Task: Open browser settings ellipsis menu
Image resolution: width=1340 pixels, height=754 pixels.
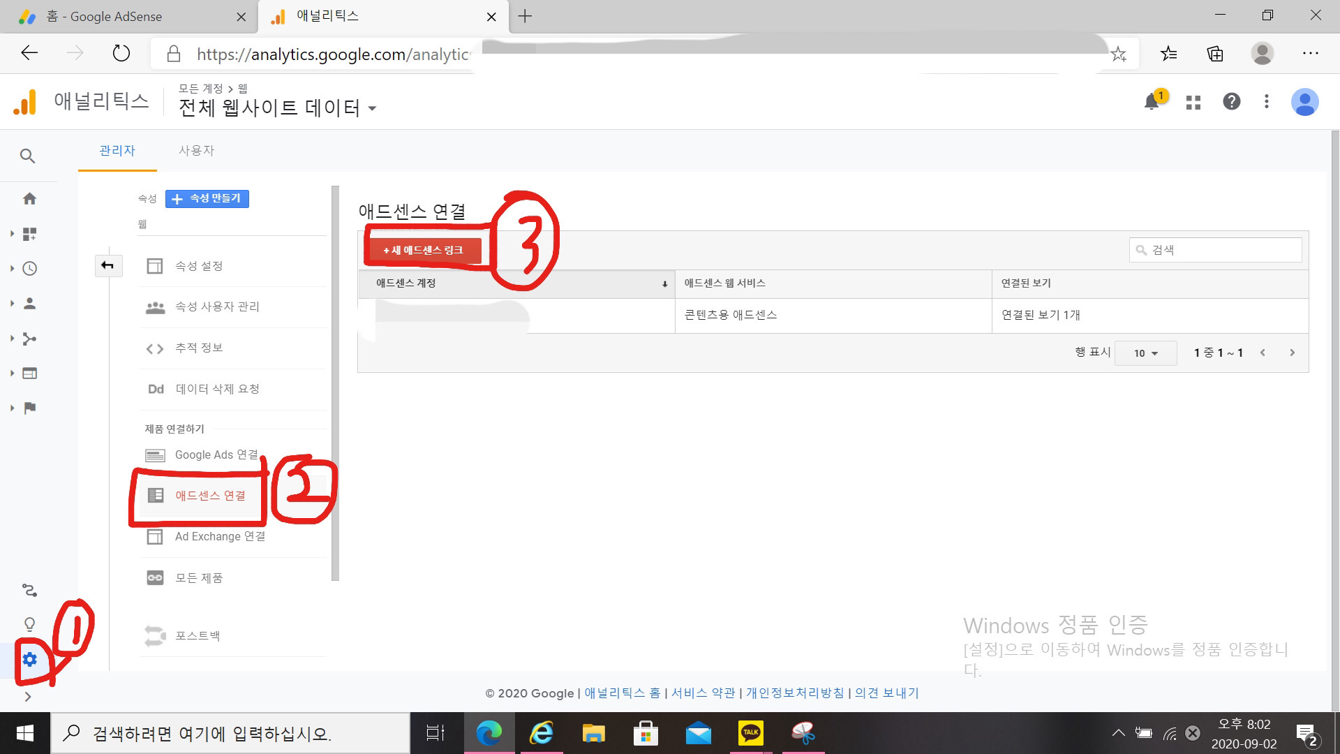Action: (x=1310, y=53)
